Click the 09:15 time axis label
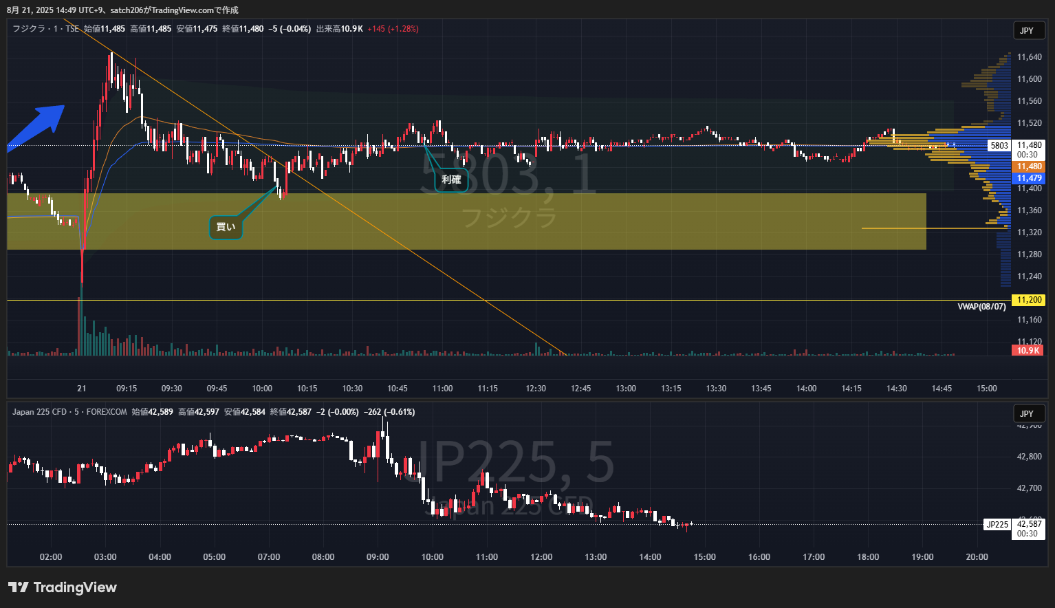1055x608 pixels. [127, 389]
